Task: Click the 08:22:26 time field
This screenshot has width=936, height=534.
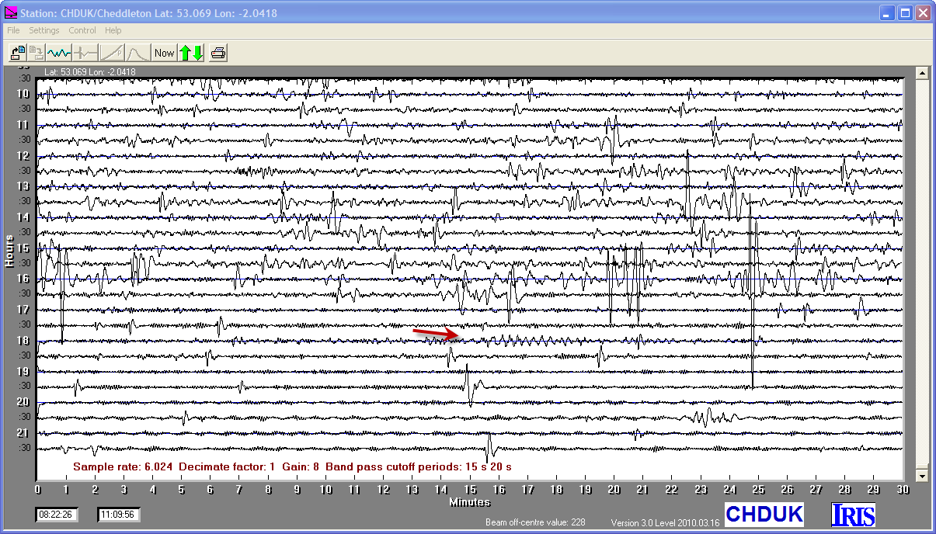Action: 56,514
